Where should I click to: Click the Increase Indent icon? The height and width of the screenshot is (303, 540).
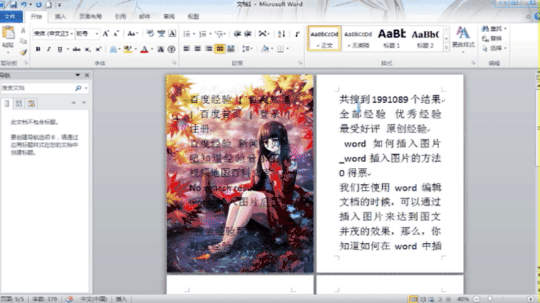(247, 34)
